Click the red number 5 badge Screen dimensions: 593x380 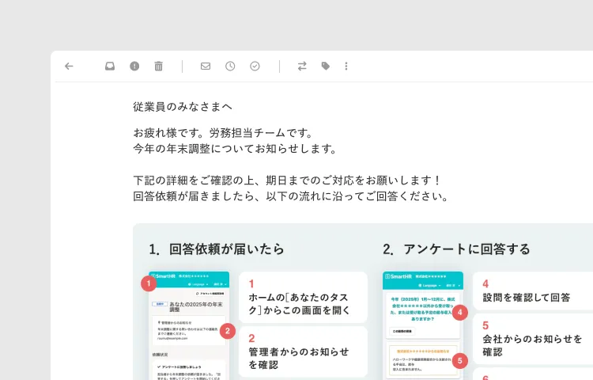pos(461,360)
